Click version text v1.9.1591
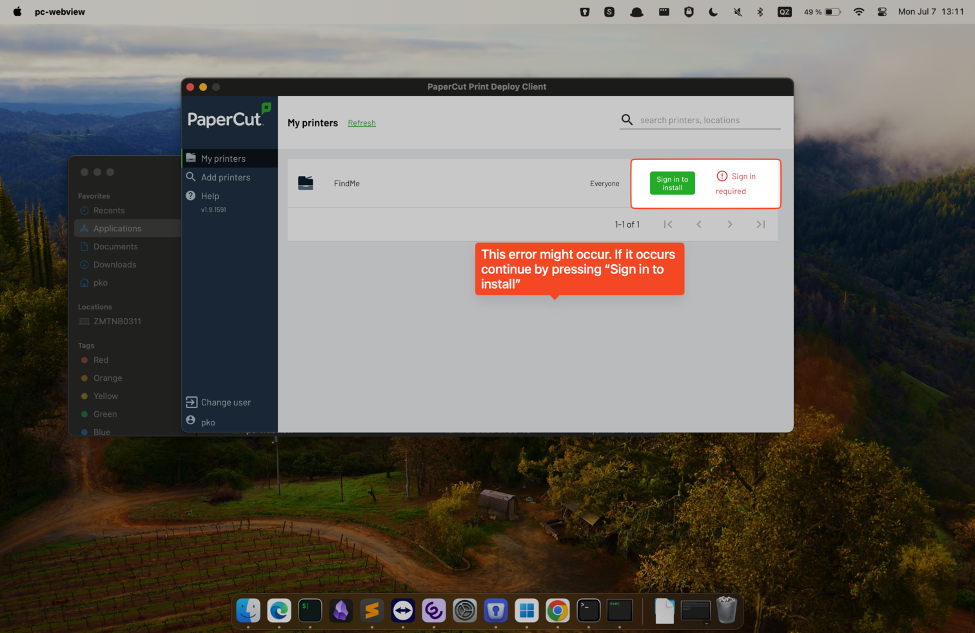Screen dimensions: 975x633 [213, 210]
